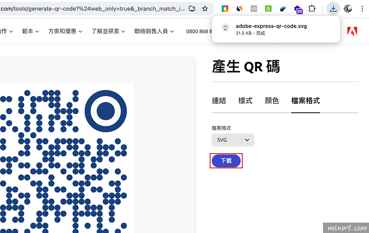Expand the 聯絡銷售人員 navigation menu
This screenshot has height=233, width=369.
tap(154, 31)
